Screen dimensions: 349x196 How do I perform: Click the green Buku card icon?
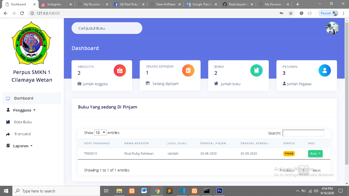256,70
